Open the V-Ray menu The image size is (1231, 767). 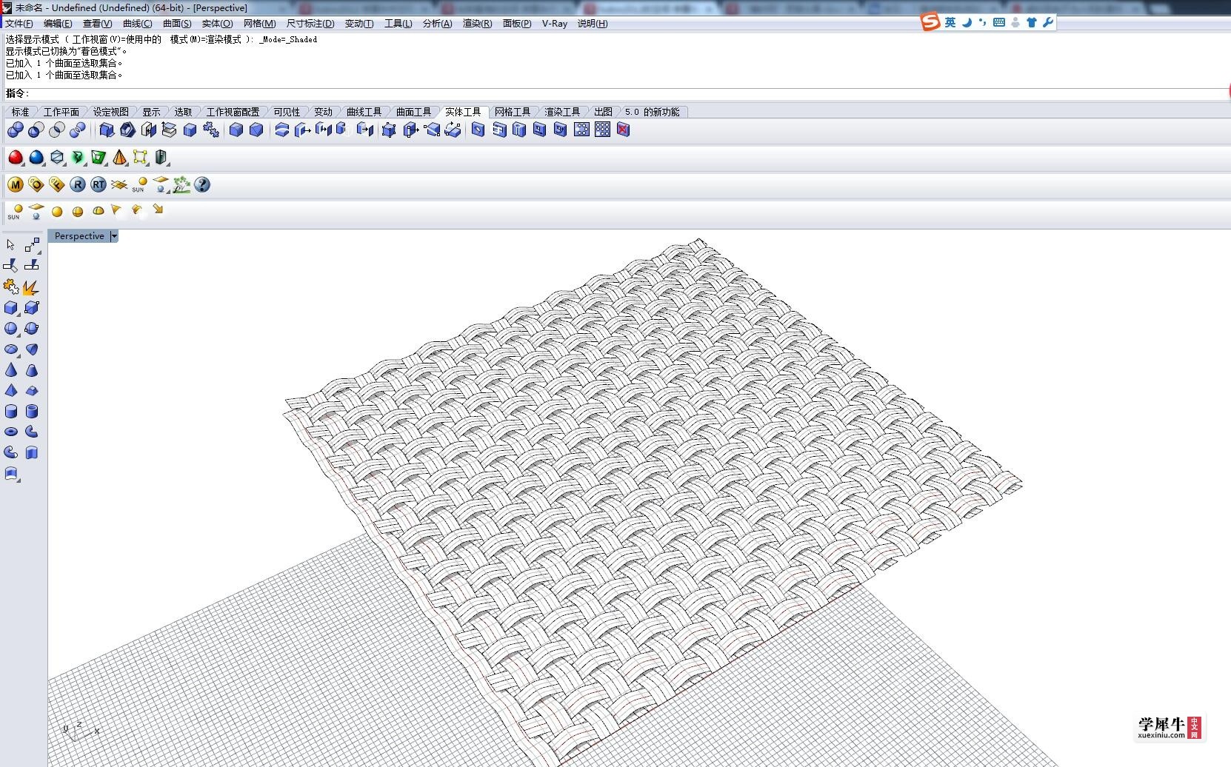(555, 24)
